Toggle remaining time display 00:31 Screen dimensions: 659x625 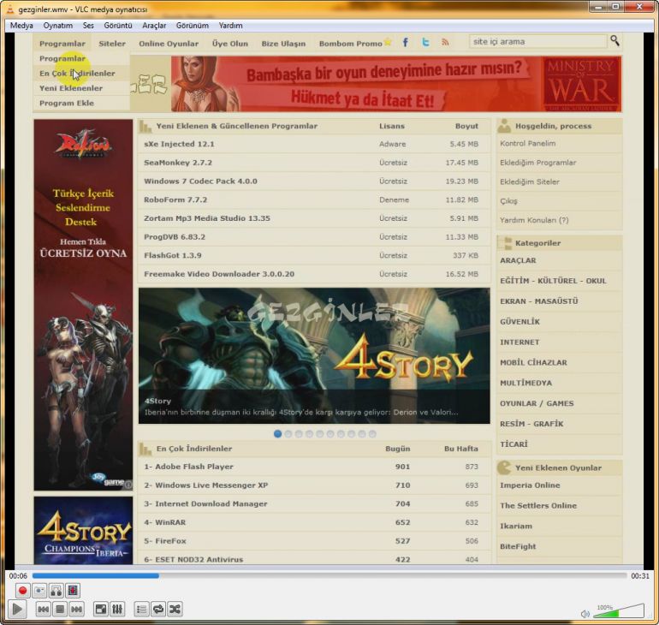click(640, 576)
